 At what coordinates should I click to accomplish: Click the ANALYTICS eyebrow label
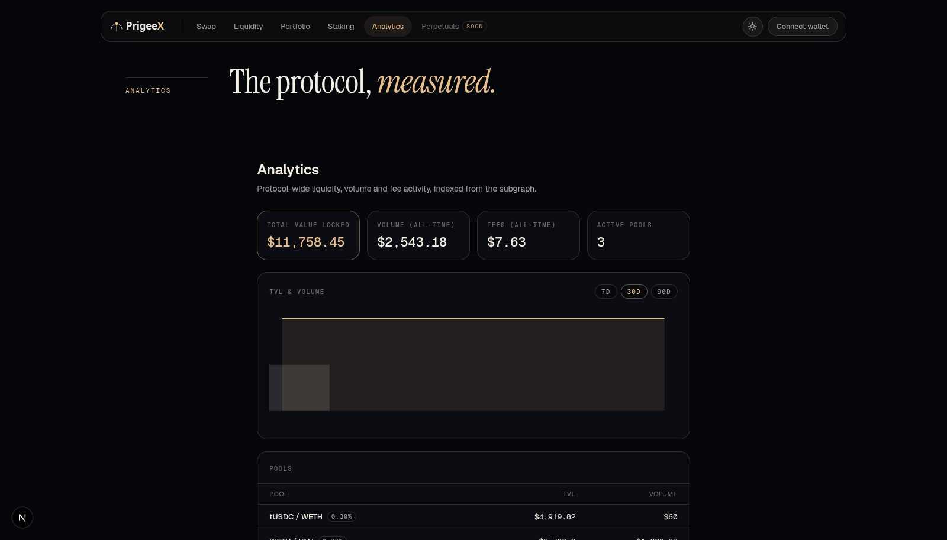point(148,90)
